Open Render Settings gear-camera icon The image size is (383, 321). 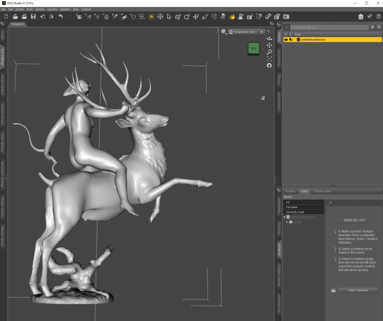click(x=277, y=16)
